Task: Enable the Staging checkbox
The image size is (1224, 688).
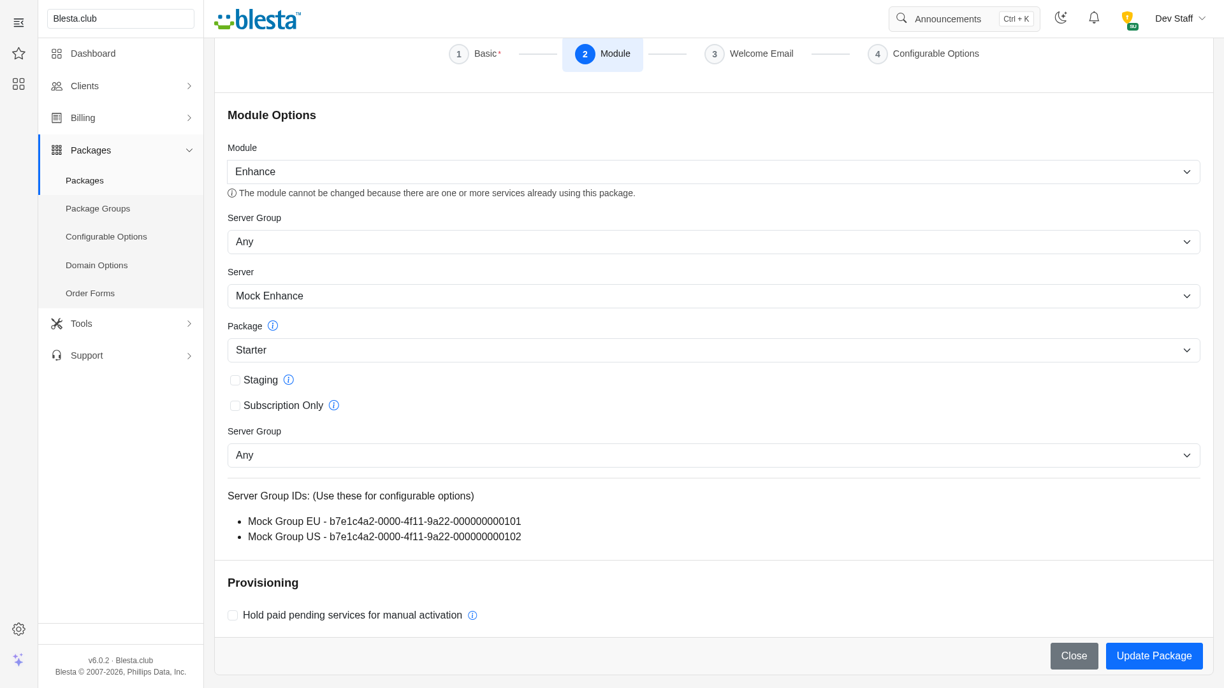Action: tap(235, 380)
